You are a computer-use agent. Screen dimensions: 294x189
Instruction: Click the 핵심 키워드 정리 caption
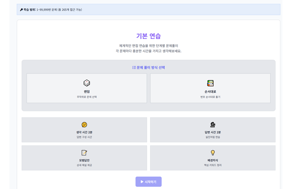[213, 165]
